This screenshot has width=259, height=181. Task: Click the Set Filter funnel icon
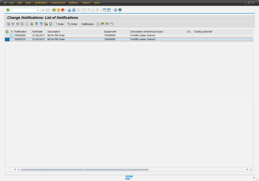pos(41,24)
